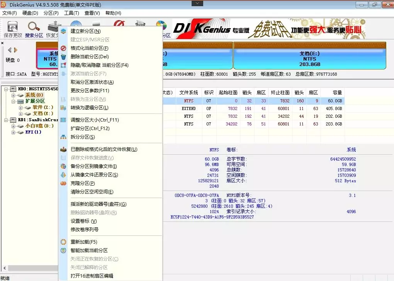The image size is (394, 281).
Task: Click the 保存更改 (Save changes) toolbar icon
Action: pos(13,29)
